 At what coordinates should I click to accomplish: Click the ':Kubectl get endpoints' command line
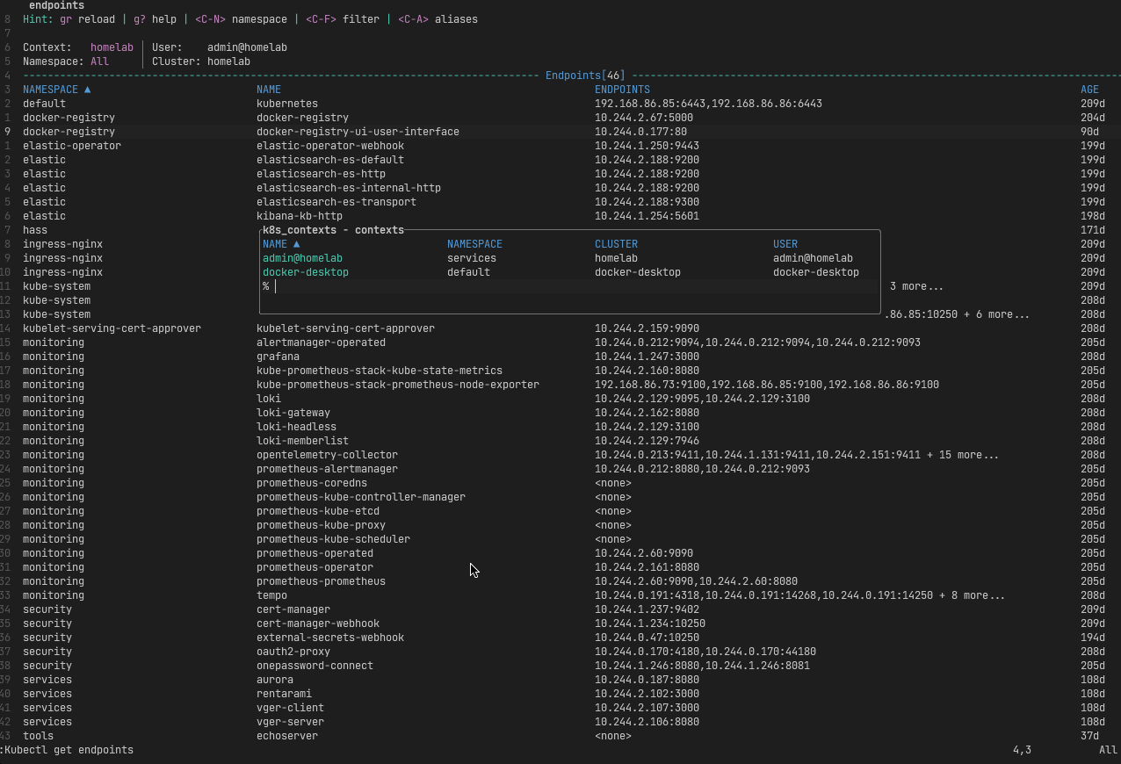click(67, 750)
